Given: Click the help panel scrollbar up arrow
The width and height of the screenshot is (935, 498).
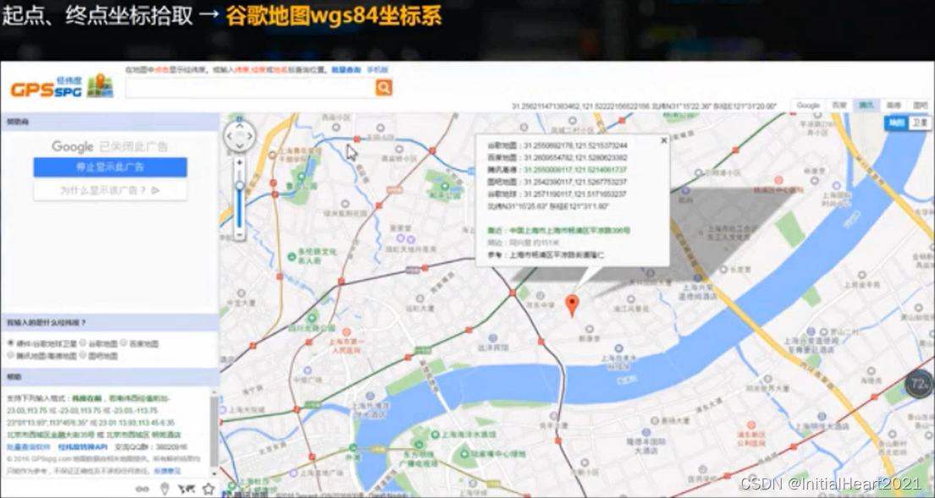Looking at the screenshot, I should 215,392.
